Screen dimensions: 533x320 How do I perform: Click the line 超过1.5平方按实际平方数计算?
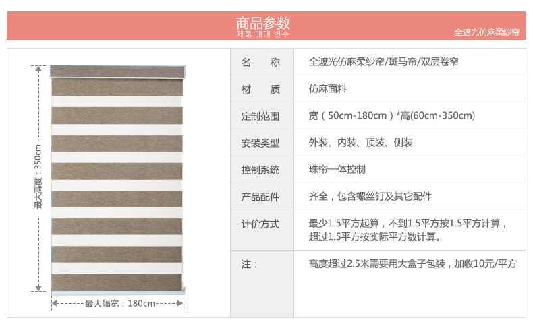coord(374,236)
